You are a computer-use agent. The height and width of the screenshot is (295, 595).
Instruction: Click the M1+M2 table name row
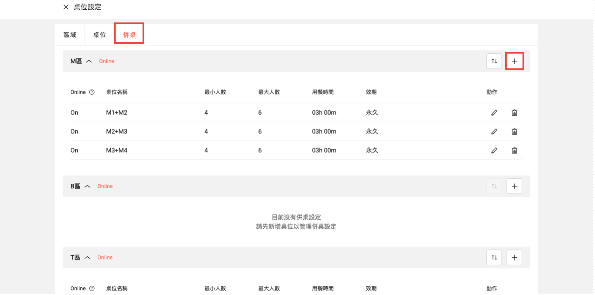coord(117,113)
